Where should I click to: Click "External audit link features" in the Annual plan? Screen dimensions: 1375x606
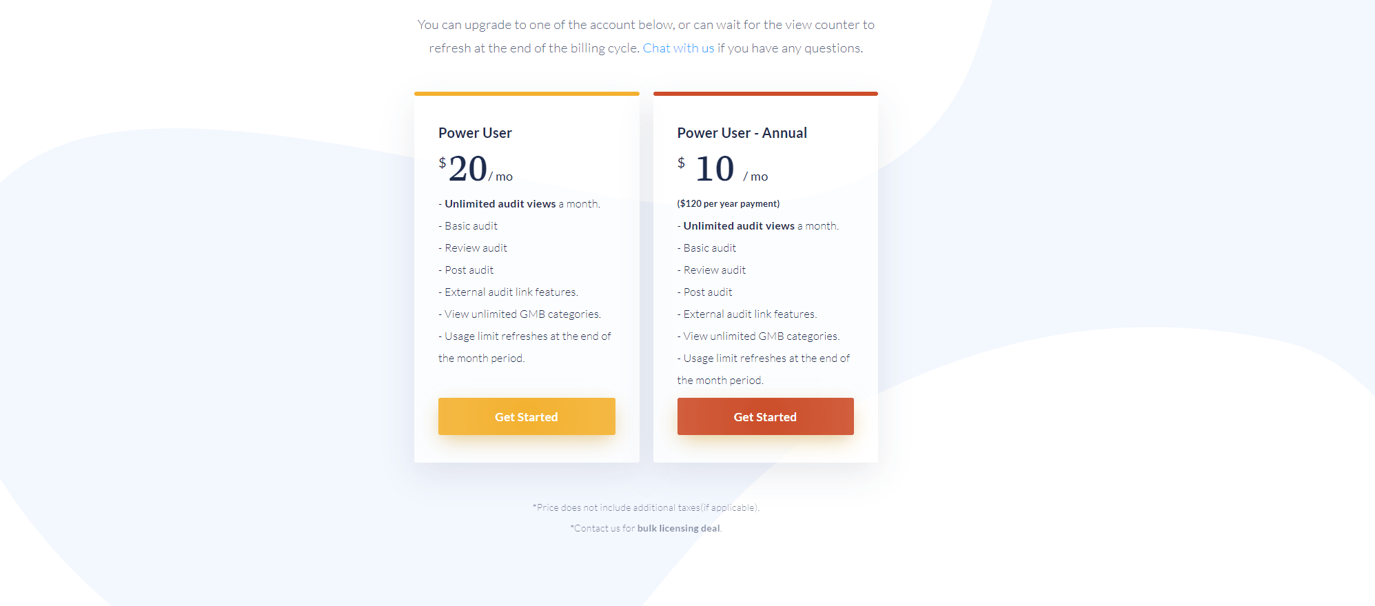click(750, 314)
